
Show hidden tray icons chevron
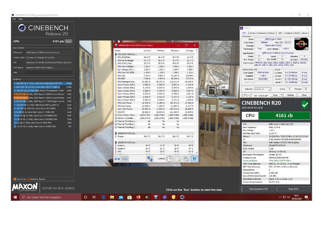click(280, 197)
